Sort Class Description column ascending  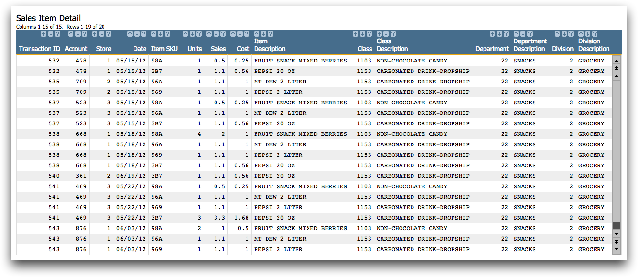[x=379, y=34]
